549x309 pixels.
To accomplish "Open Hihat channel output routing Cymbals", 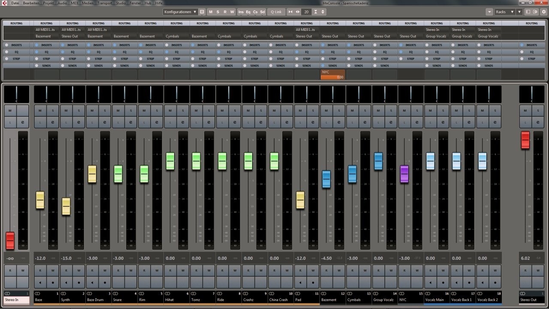I will pyautogui.click(x=176, y=36).
